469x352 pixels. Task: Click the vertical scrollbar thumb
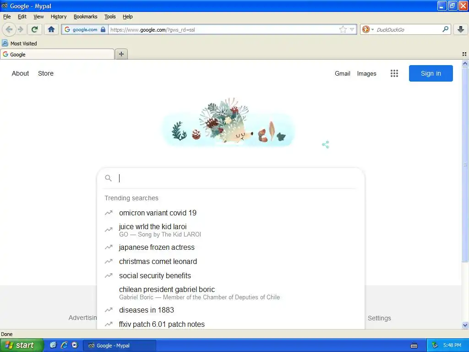click(465, 165)
